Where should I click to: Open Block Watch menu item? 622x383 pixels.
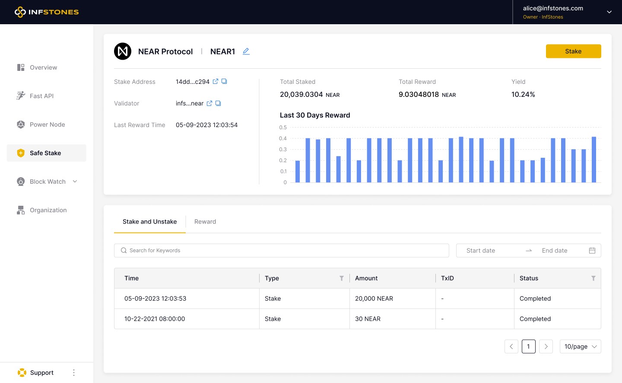coord(47,182)
